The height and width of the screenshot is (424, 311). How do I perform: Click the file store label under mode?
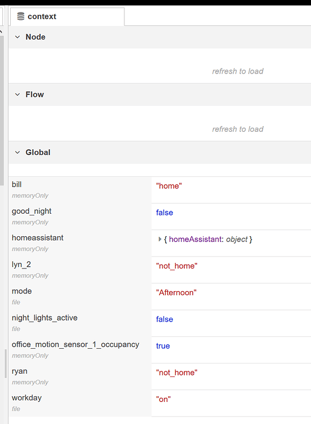16,302
